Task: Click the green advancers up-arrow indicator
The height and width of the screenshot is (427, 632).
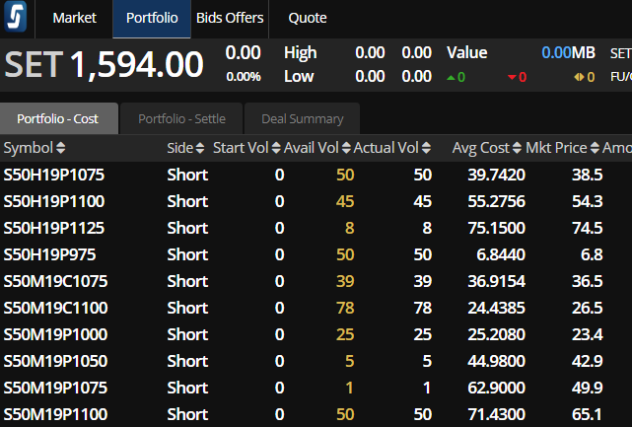Action: pos(451,77)
